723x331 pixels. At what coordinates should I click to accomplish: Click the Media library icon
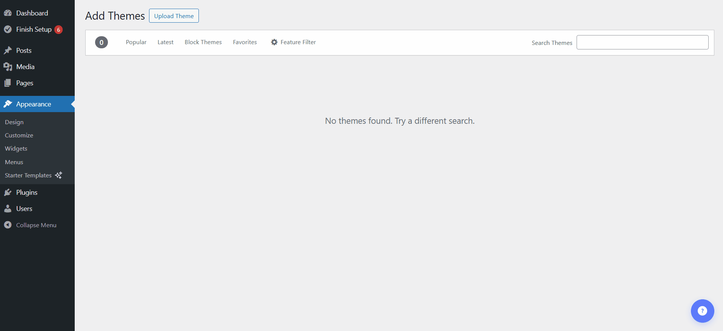tap(8, 67)
